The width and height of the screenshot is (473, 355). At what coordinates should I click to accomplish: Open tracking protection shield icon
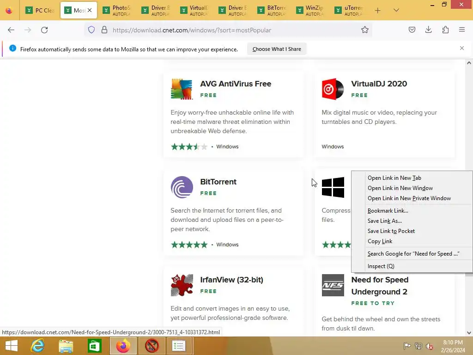91,30
